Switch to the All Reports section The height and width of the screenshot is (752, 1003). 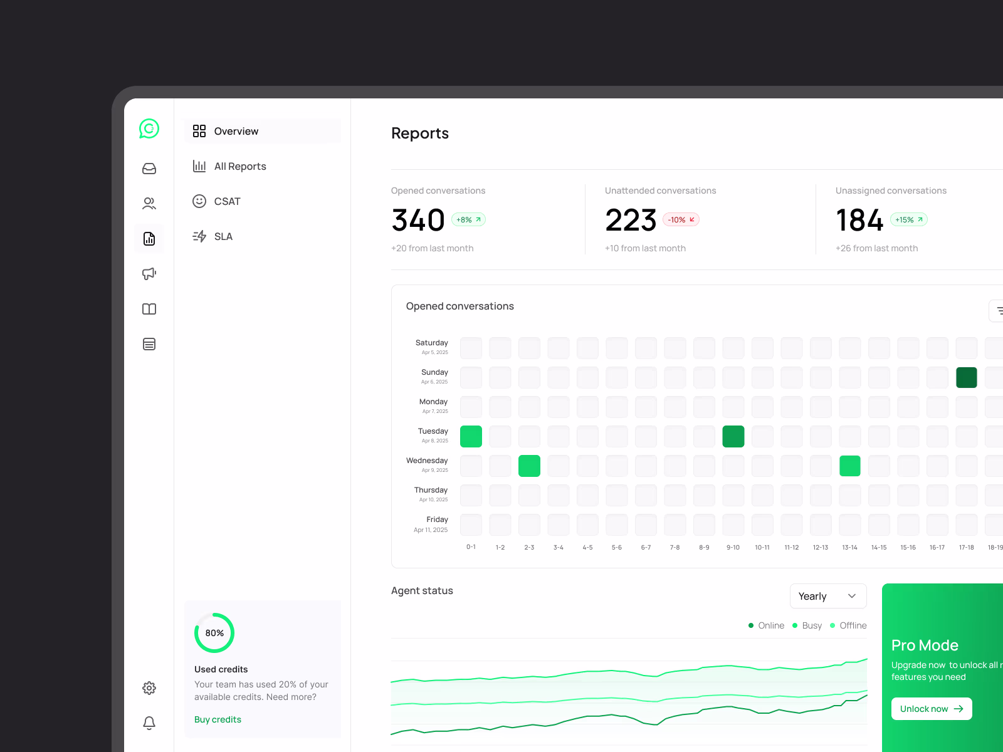tap(241, 166)
